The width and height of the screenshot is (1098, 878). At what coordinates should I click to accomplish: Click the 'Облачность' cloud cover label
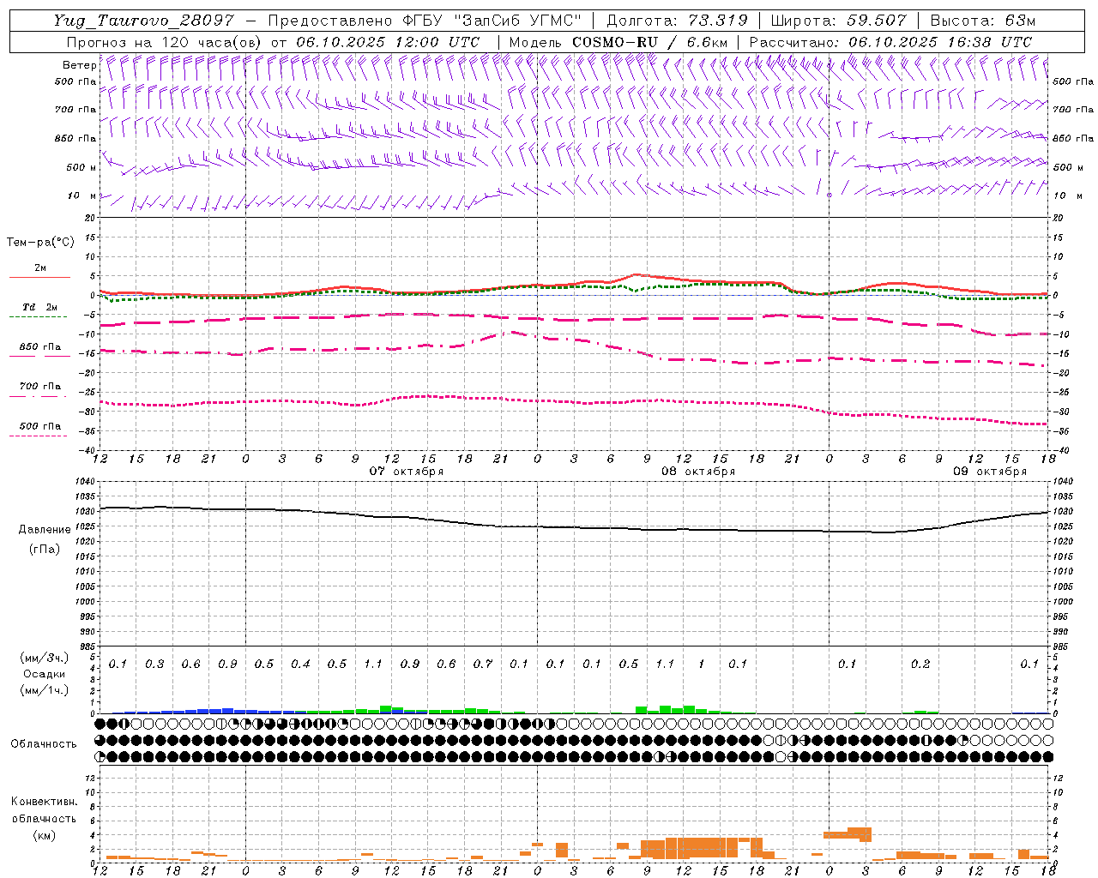44,744
